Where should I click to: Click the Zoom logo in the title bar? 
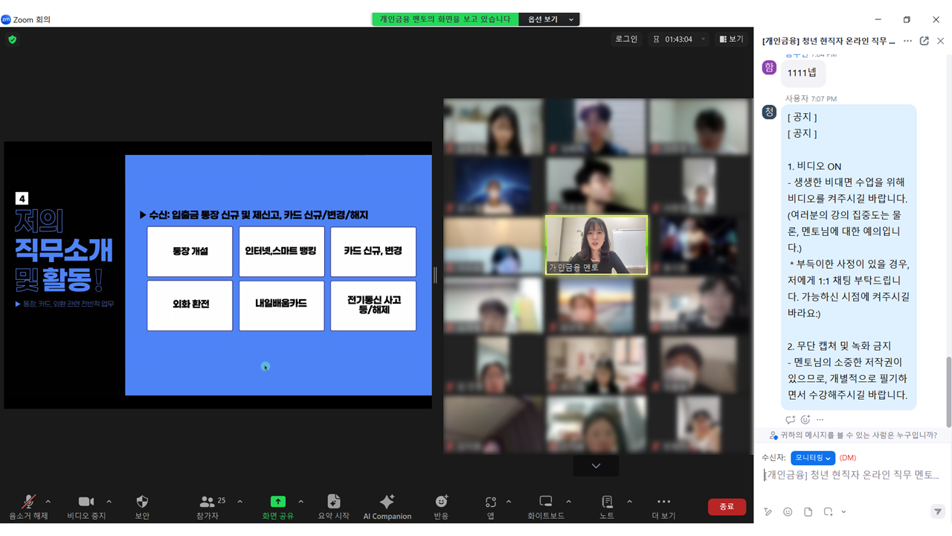(x=7, y=19)
